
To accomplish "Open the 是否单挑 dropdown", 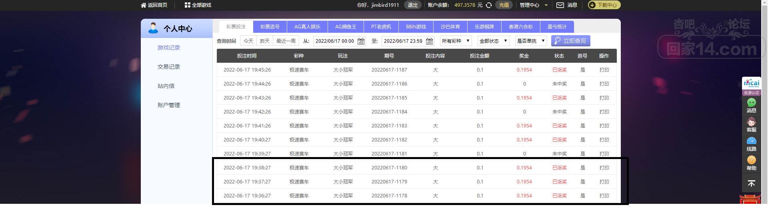I will click(x=531, y=41).
